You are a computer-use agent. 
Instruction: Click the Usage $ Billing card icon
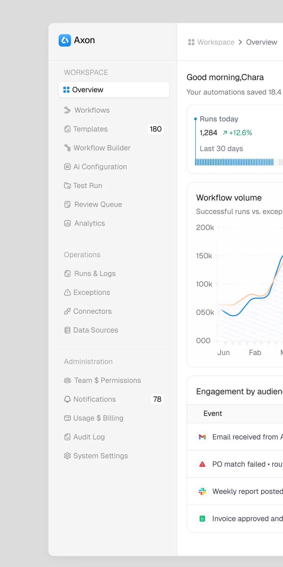[67, 418]
